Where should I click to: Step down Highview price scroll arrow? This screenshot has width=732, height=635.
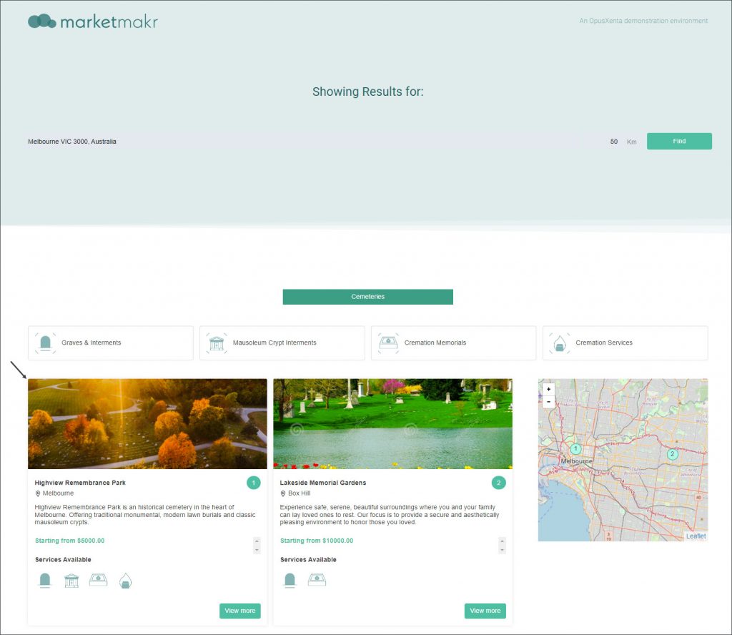(x=257, y=550)
